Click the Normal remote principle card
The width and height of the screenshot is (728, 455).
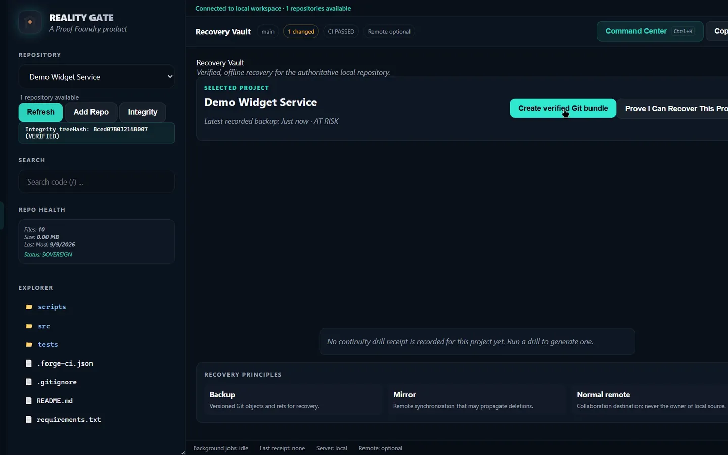651,400
